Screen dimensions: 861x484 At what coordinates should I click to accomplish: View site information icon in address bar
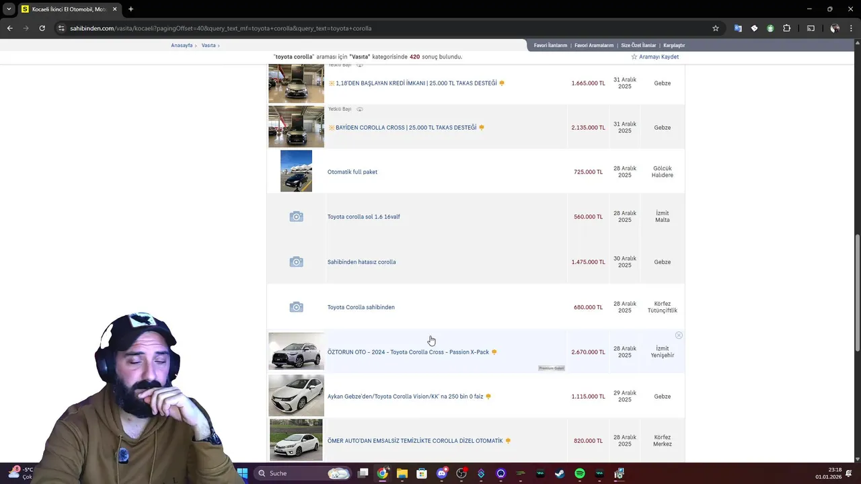pyautogui.click(x=61, y=28)
